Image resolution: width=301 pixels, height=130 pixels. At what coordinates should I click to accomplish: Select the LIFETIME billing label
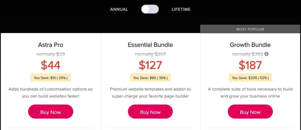click(x=181, y=9)
